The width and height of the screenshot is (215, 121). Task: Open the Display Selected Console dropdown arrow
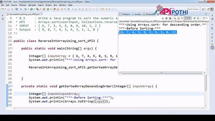tap(201, 18)
